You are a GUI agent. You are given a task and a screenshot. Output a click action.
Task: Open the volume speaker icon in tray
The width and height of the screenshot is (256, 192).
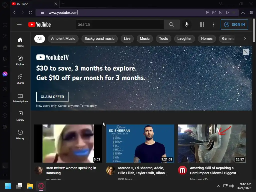[x=231, y=186]
